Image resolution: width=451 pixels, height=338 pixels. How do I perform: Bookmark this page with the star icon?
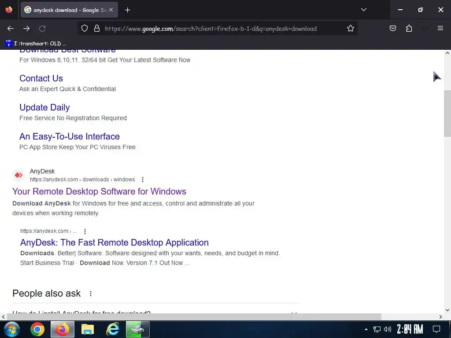350,29
